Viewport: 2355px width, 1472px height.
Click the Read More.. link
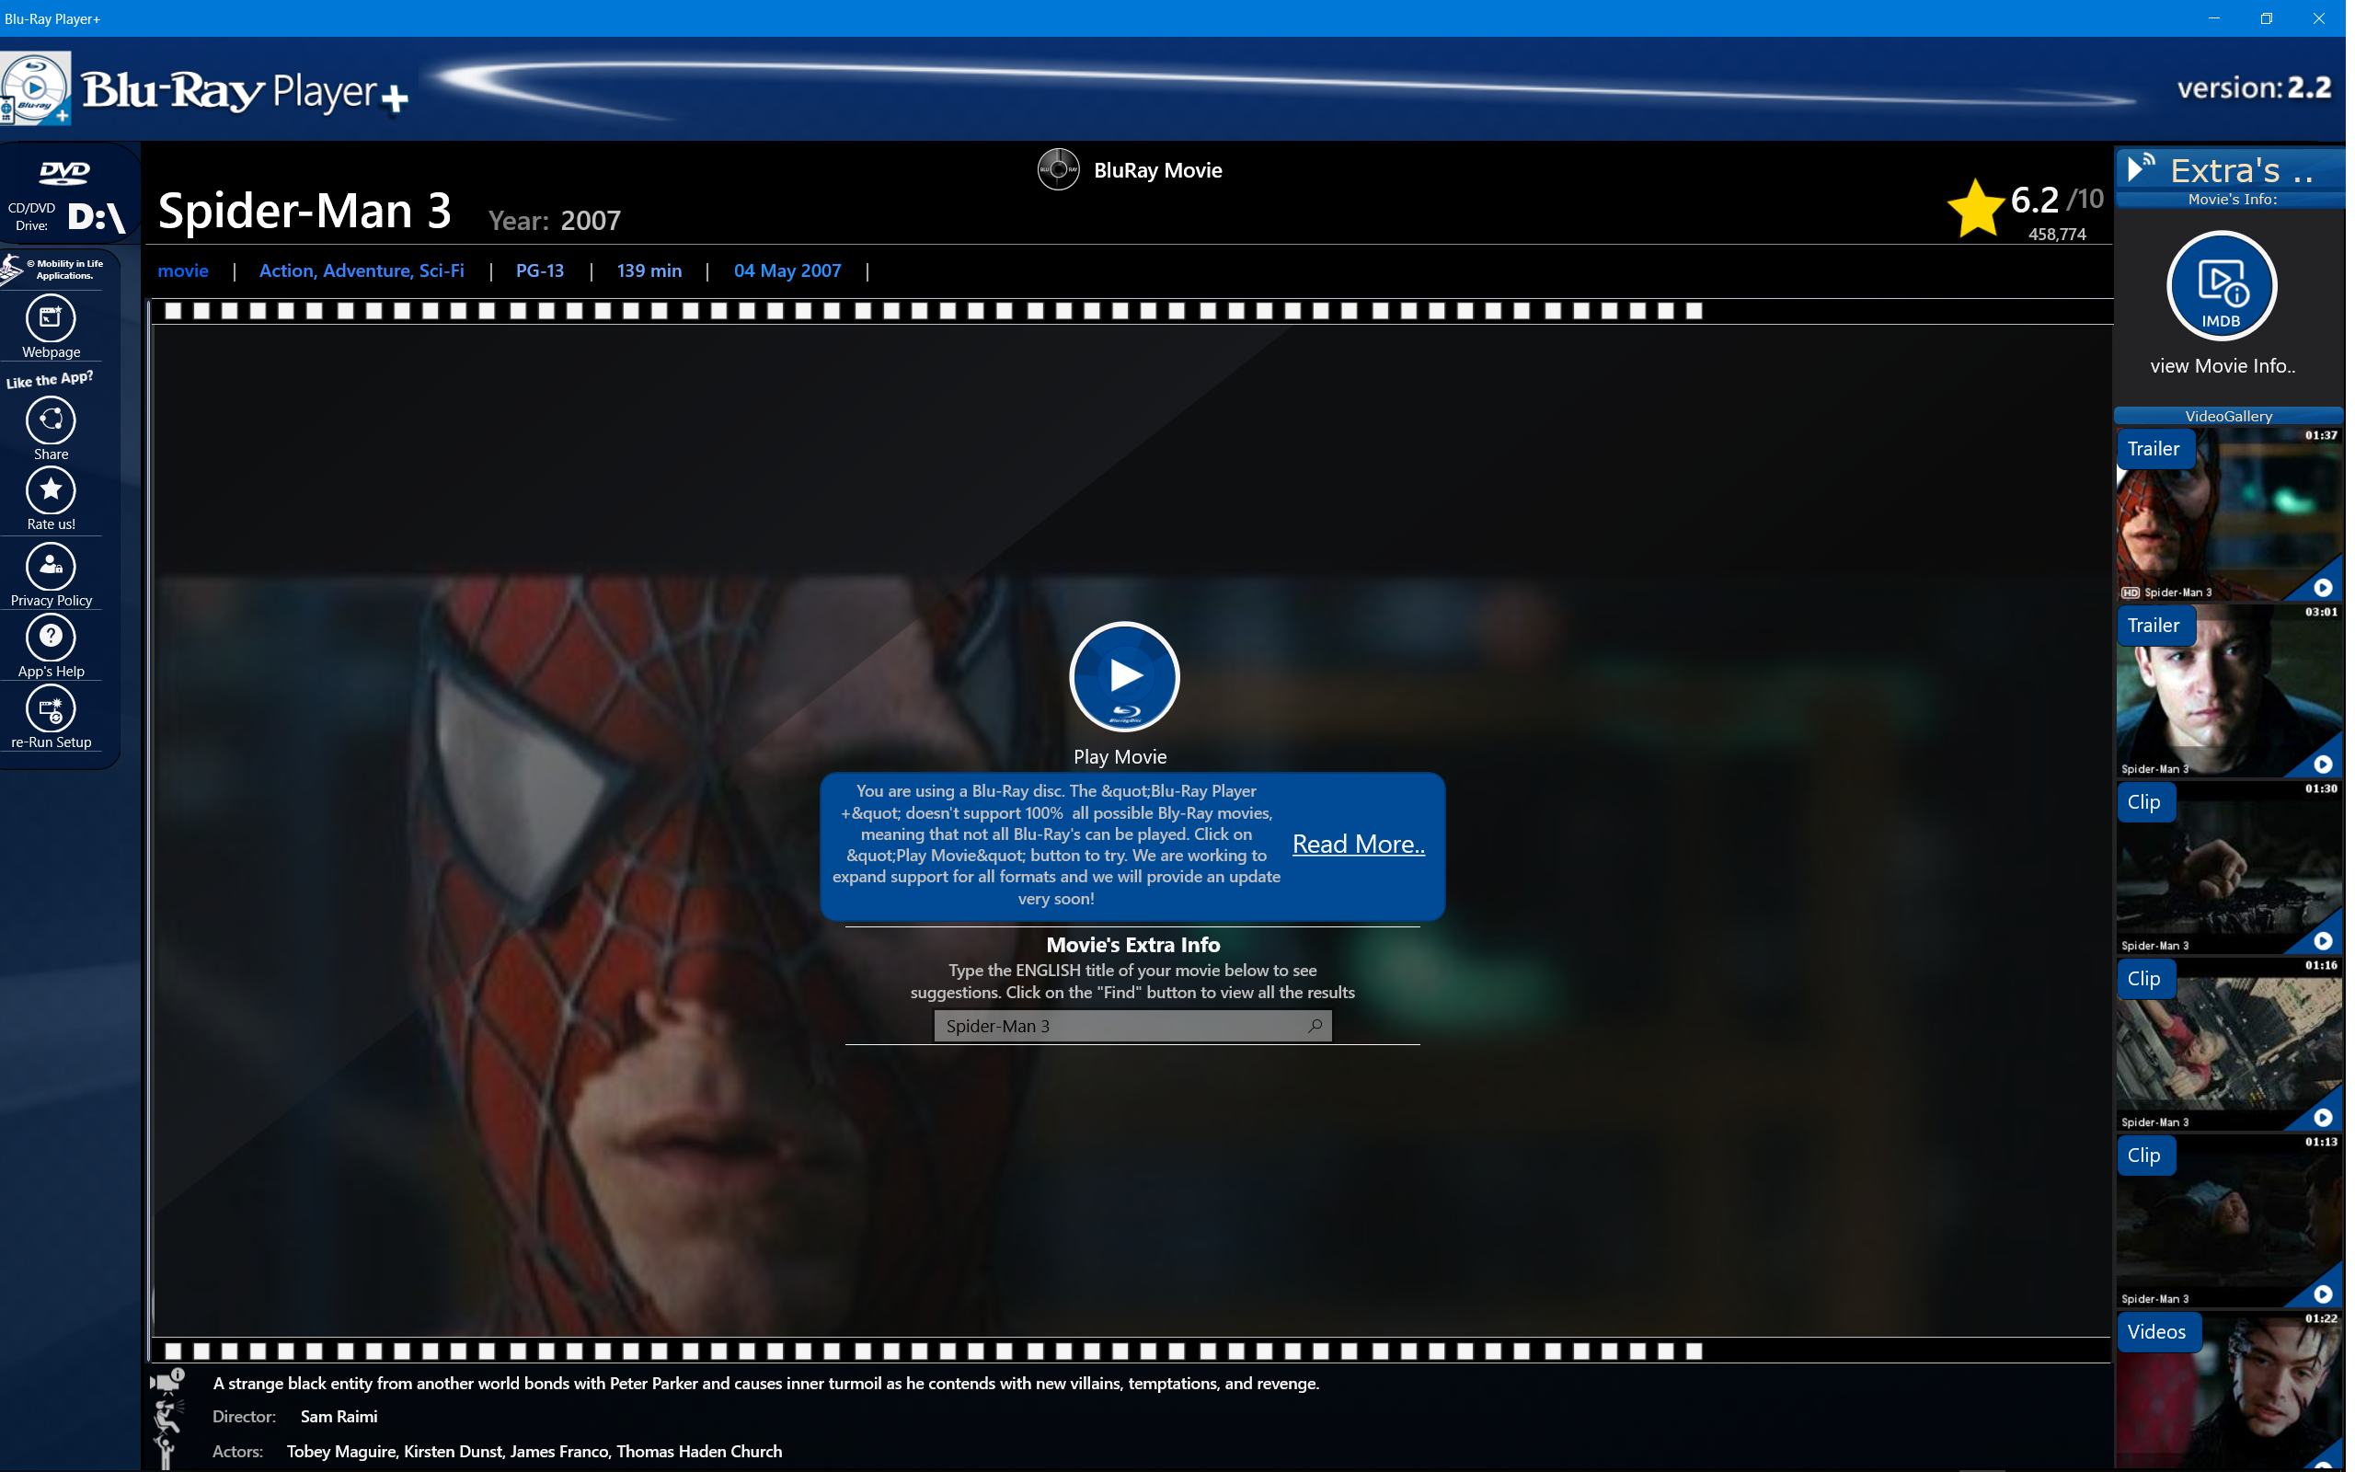pos(1358,844)
